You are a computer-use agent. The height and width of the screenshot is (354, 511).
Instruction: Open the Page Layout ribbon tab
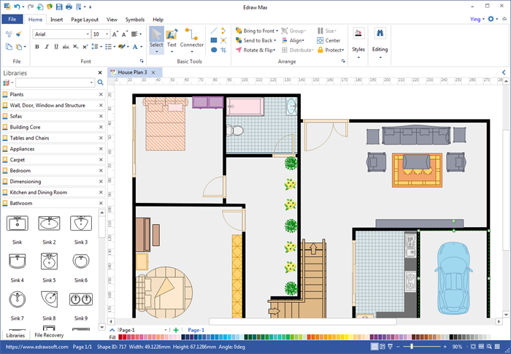coord(85,20)
